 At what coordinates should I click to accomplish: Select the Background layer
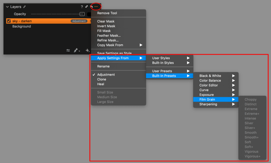[21, 26]
